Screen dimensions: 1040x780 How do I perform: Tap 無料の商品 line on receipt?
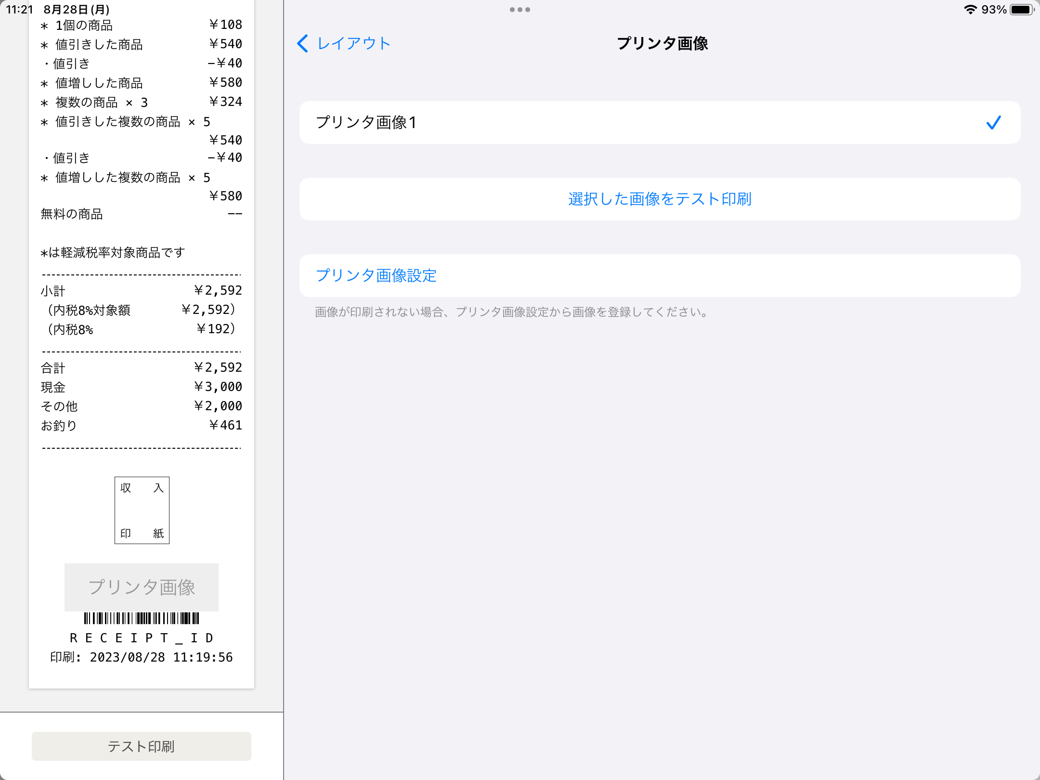coord(142,214)
